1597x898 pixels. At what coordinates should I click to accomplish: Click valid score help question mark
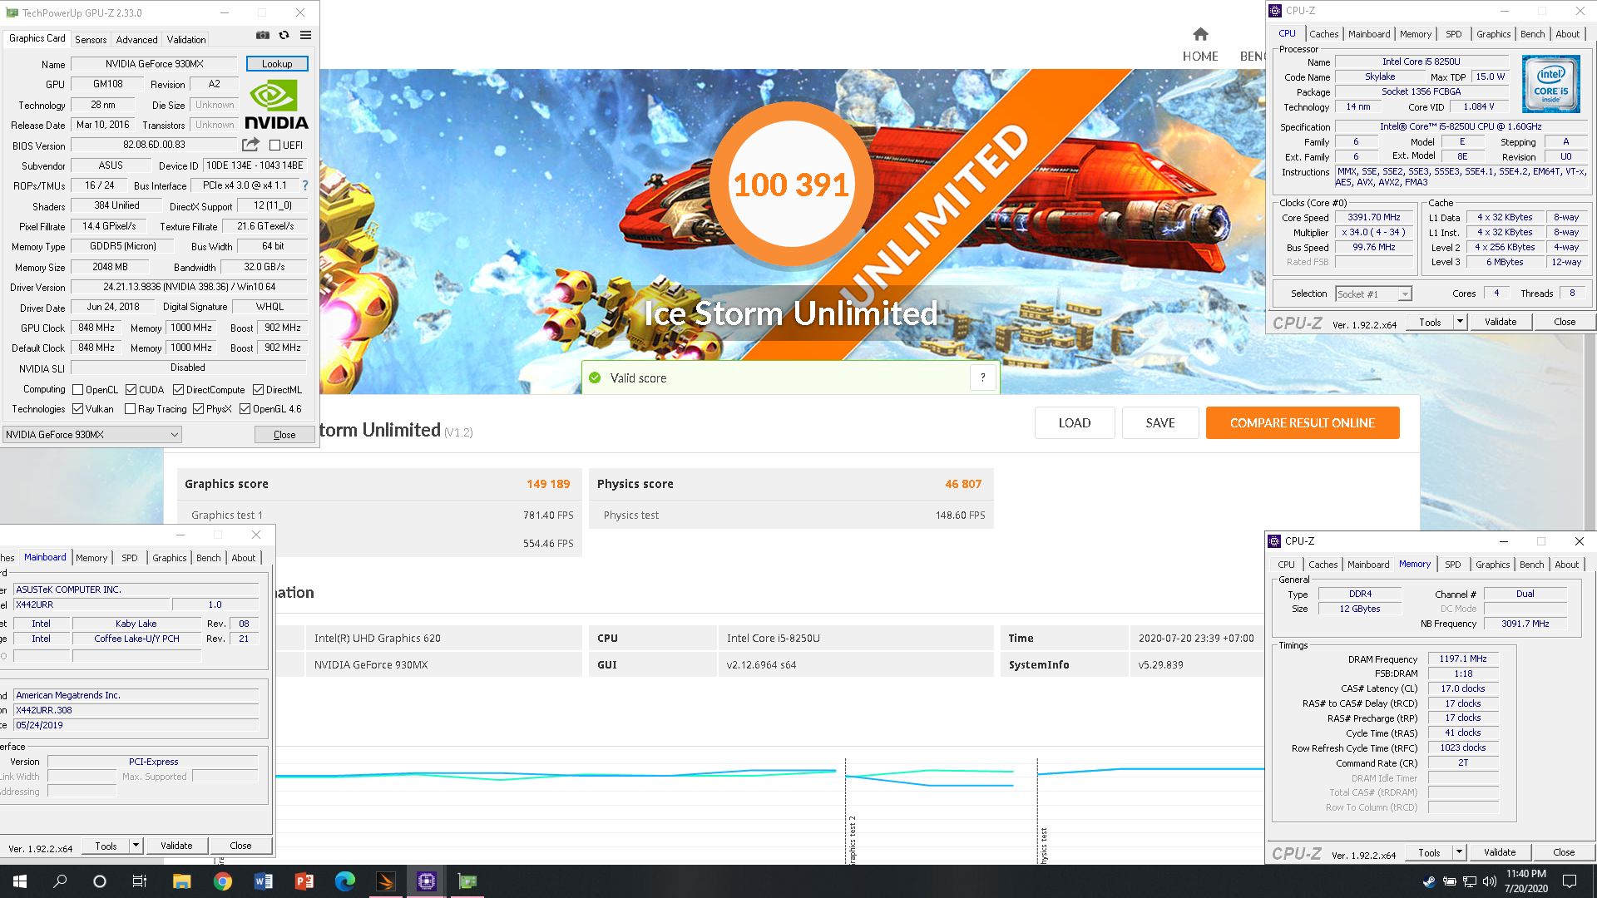pyautogui.click(x=983, y=377)
